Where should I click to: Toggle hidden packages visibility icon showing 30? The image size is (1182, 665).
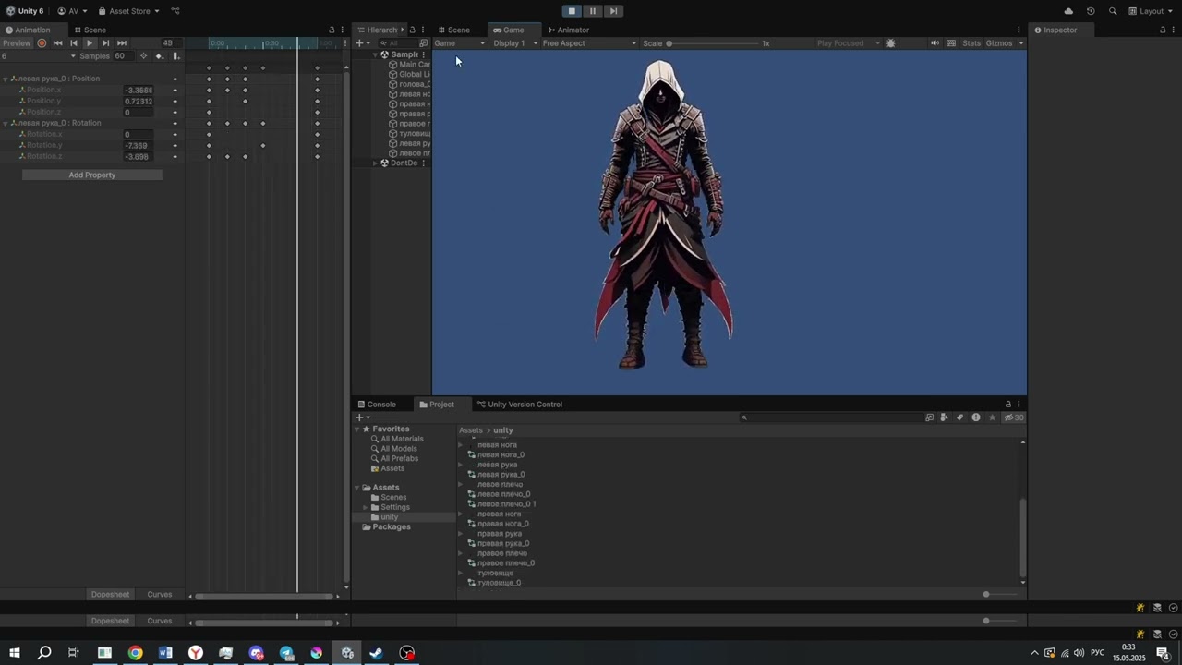click(x=1014, y=417)
